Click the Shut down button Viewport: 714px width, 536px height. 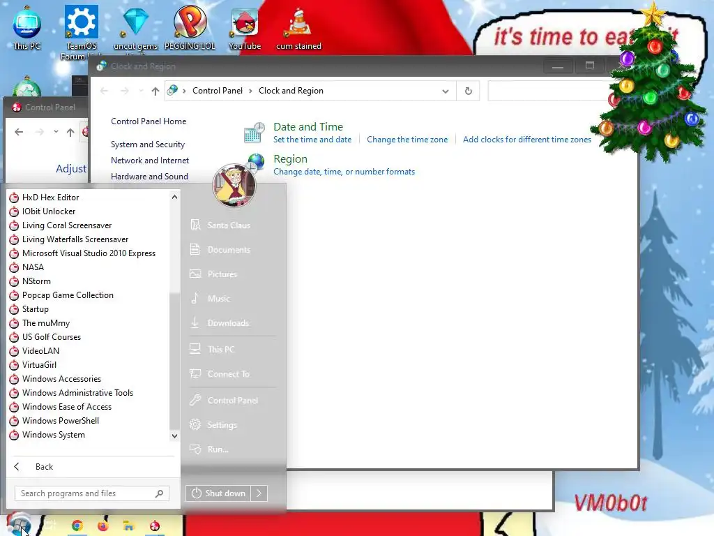(x=218, y=493)
